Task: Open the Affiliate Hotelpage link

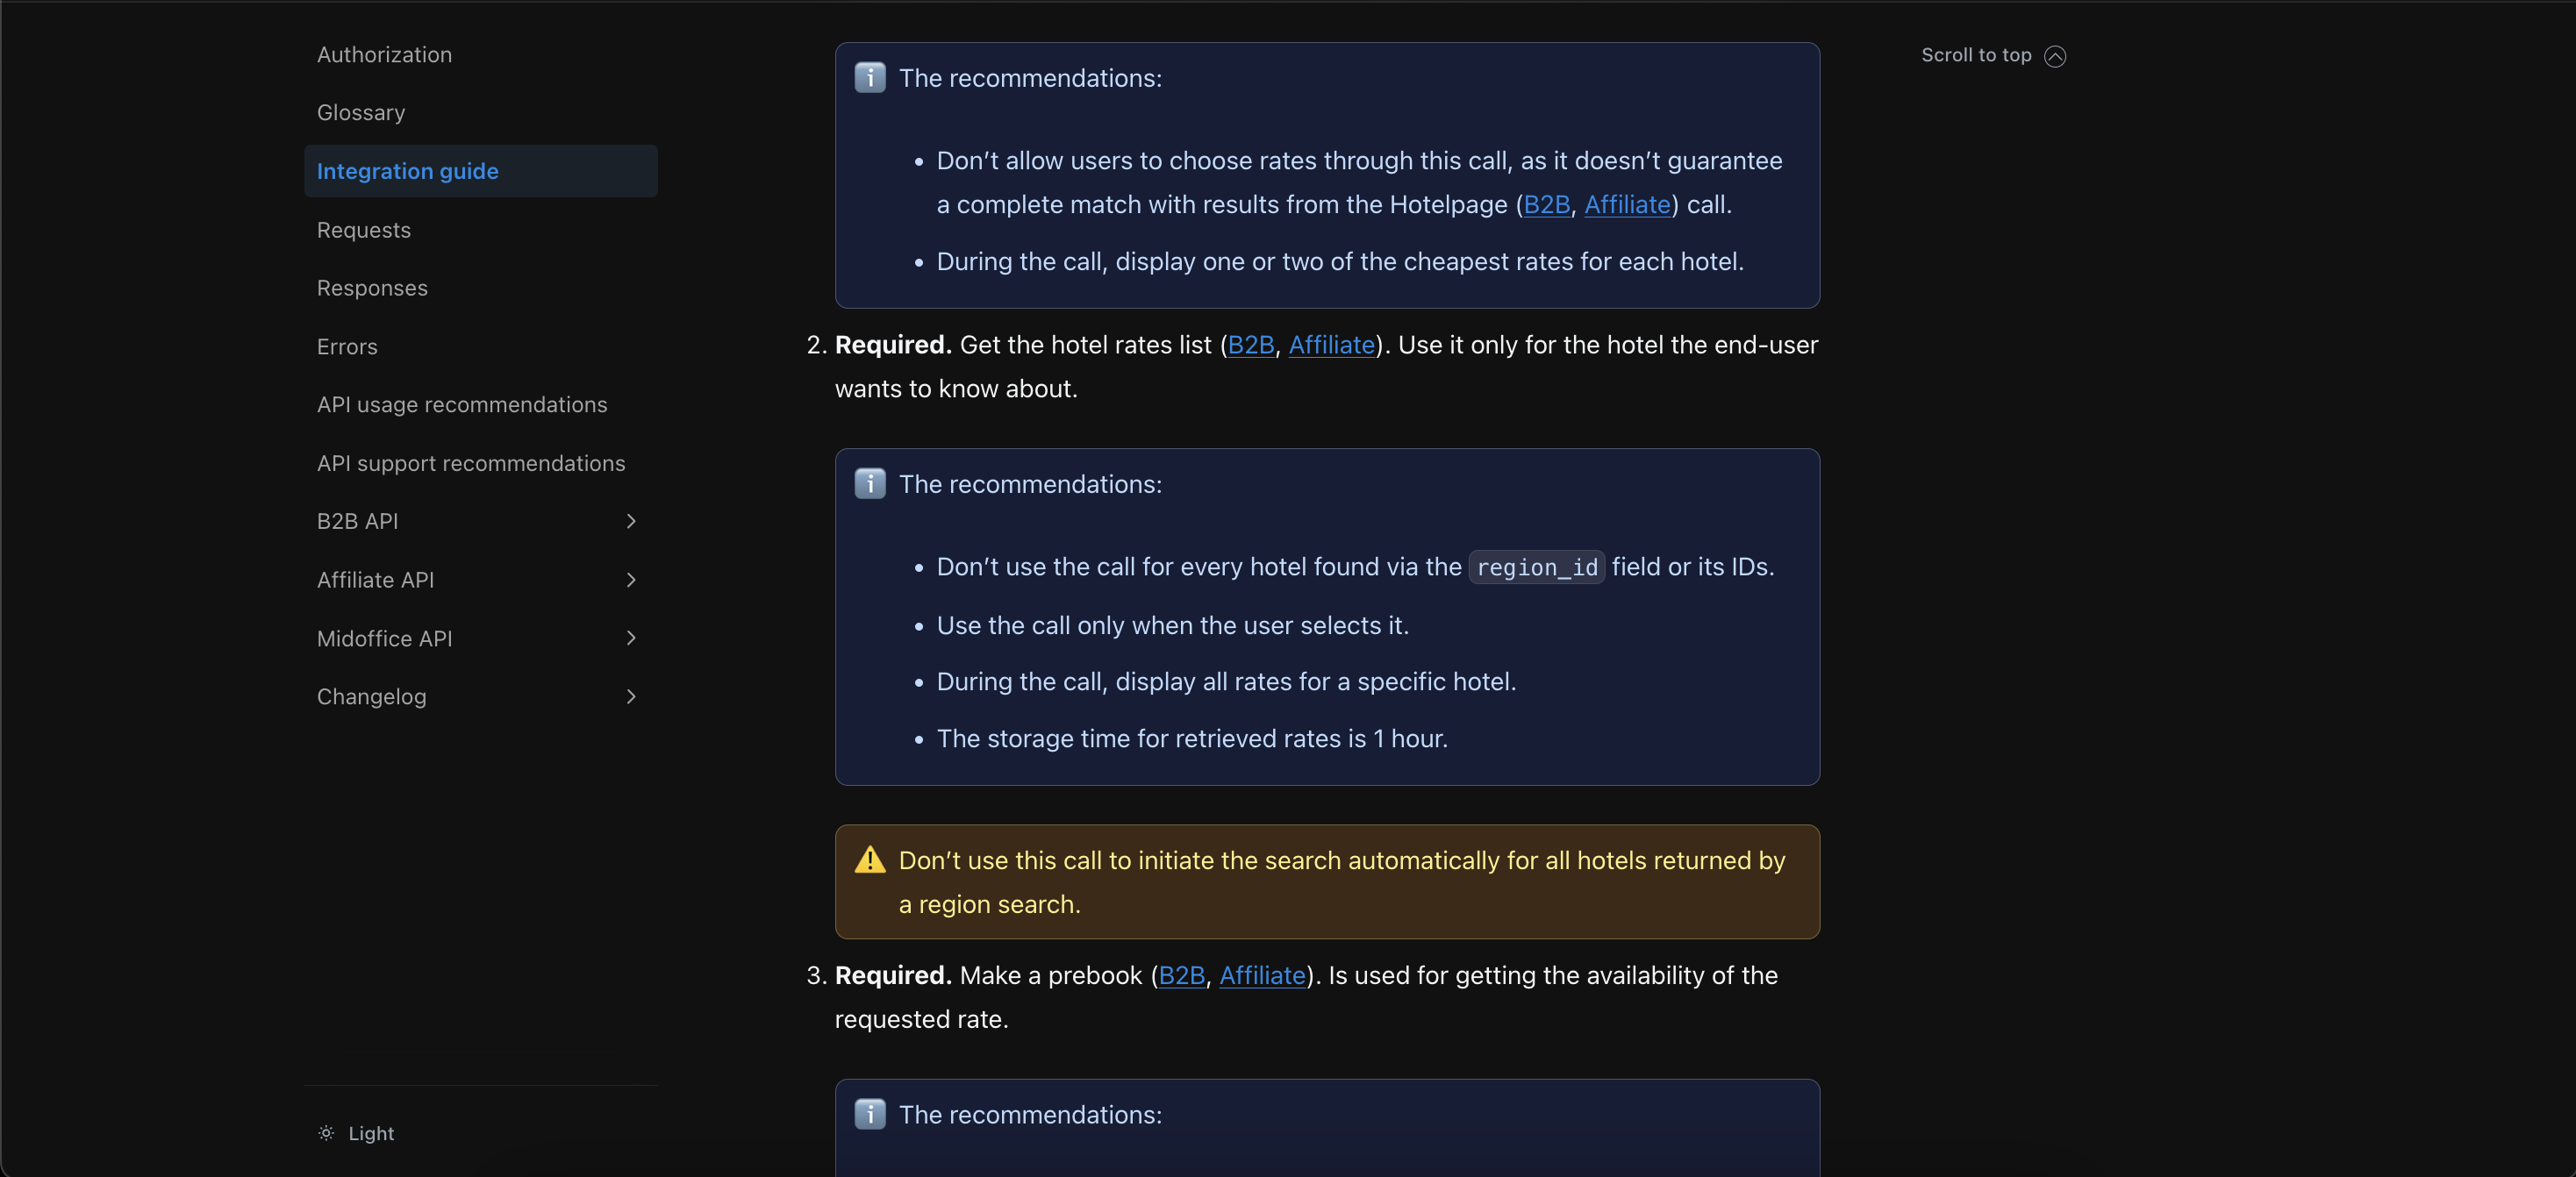Action: [1627, 205]
